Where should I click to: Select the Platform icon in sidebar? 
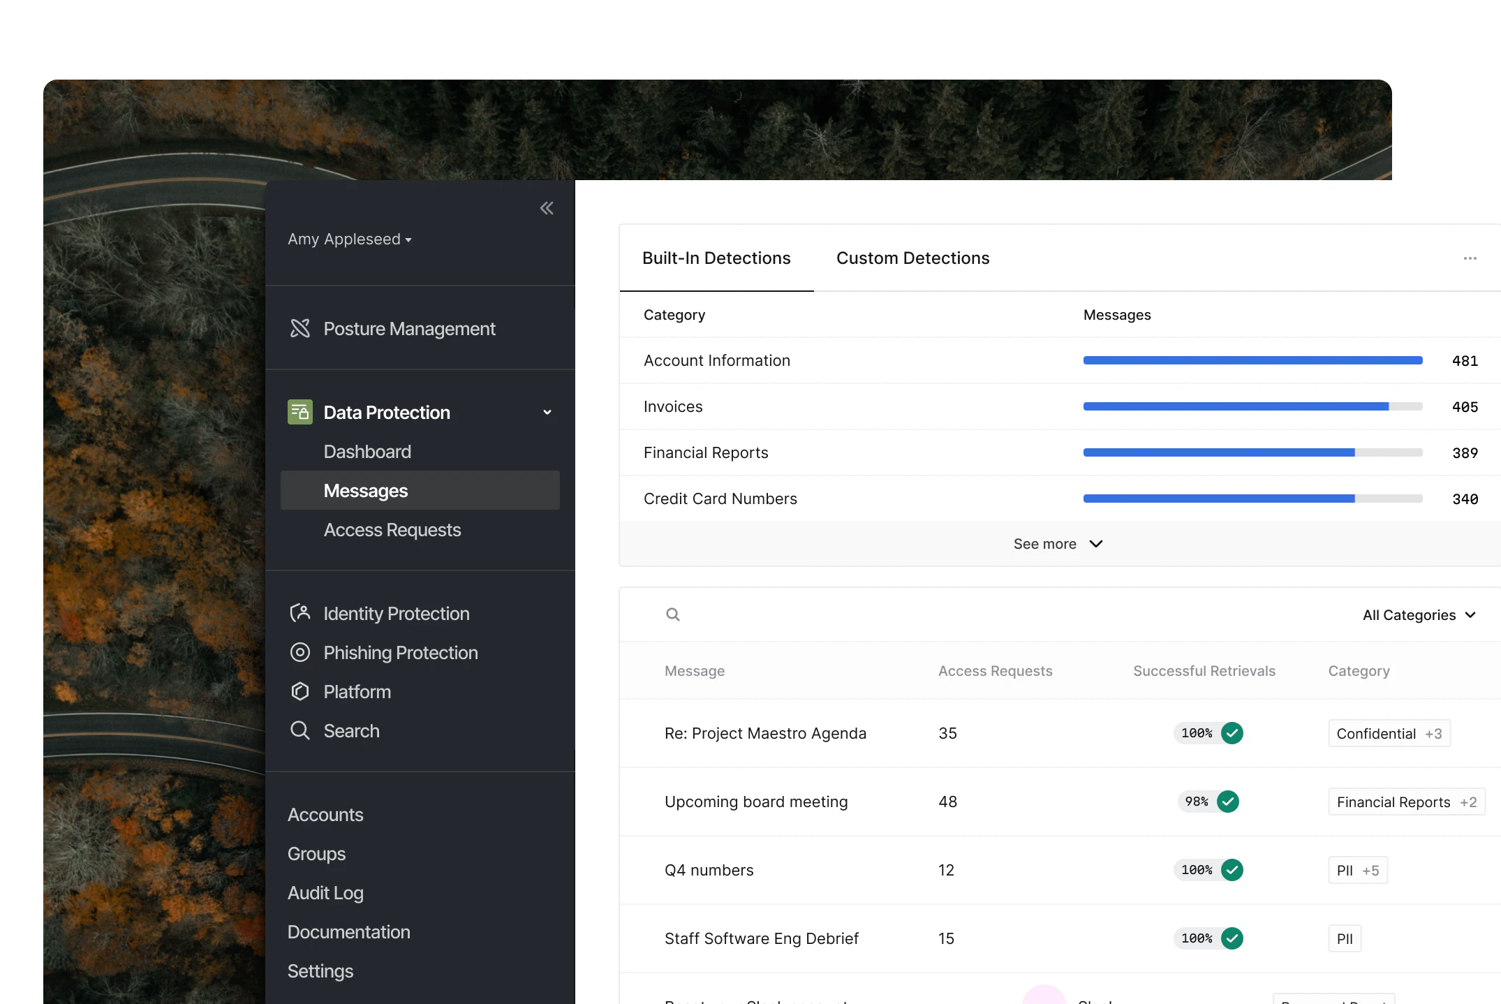(300, 691)
